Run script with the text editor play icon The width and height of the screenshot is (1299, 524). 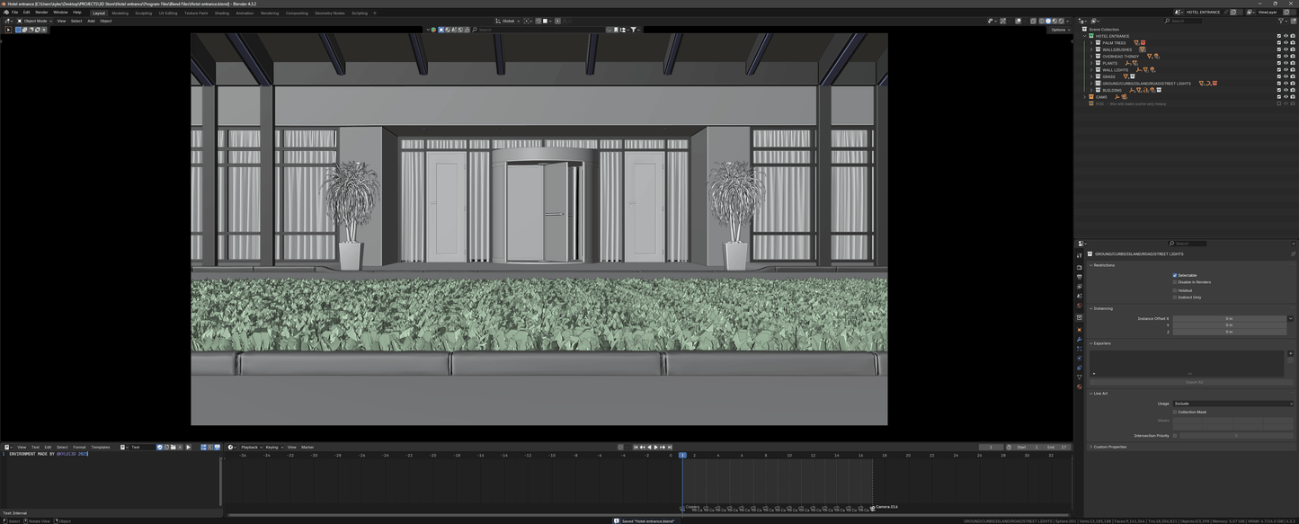[x=188, y=447]
